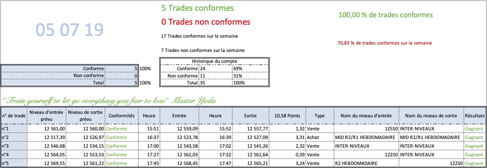The image size is (487, 168).
Task: Click the Historique Total cell showing 35
Action: point(215,83)
